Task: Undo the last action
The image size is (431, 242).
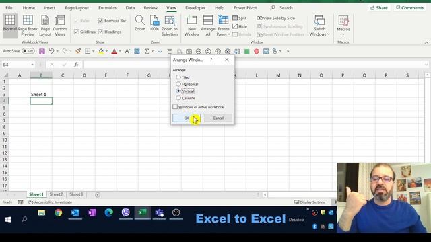Action: (x=51, y=51)
